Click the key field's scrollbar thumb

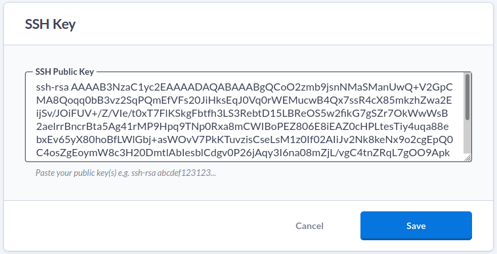tap(467, 97)
